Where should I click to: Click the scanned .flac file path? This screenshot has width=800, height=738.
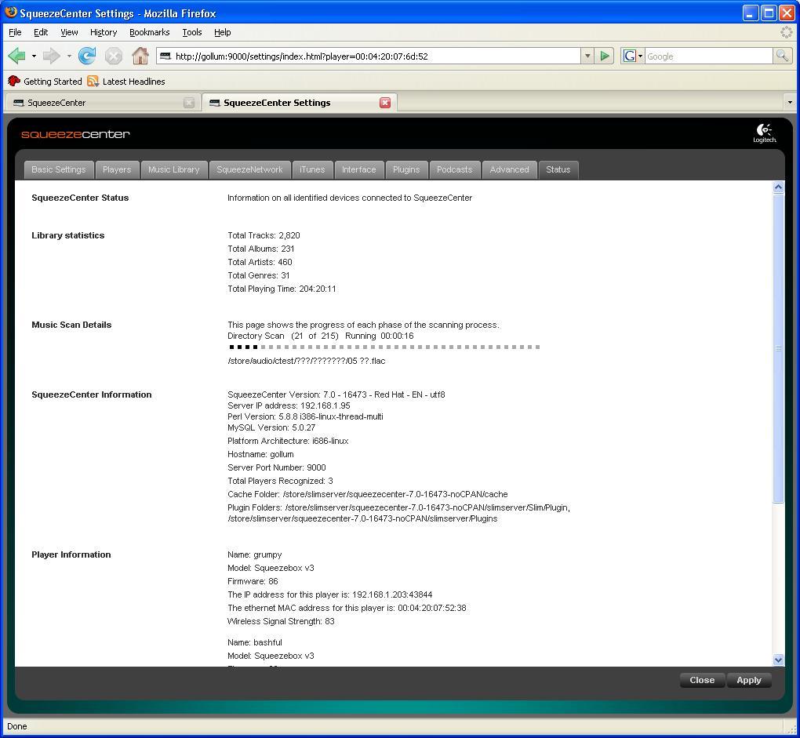coord(306,361)
